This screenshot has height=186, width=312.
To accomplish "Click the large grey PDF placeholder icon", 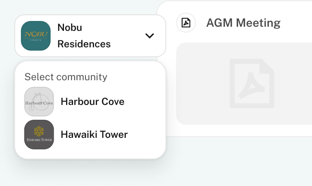I will coord(252,84).
